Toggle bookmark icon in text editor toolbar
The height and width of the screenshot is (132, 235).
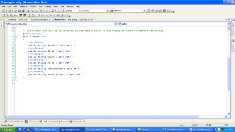click(38, 15)
